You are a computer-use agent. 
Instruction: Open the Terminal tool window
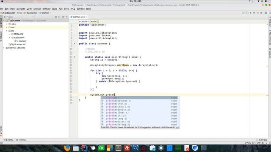coord(21,140)
